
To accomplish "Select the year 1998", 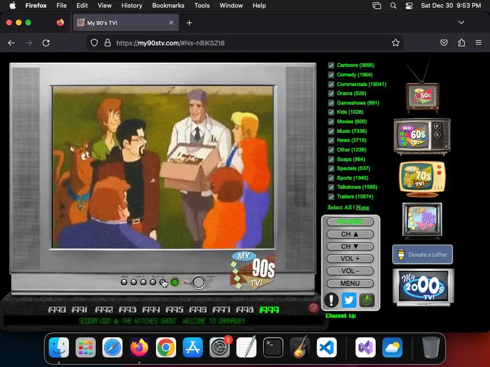I will click(245, 310).
